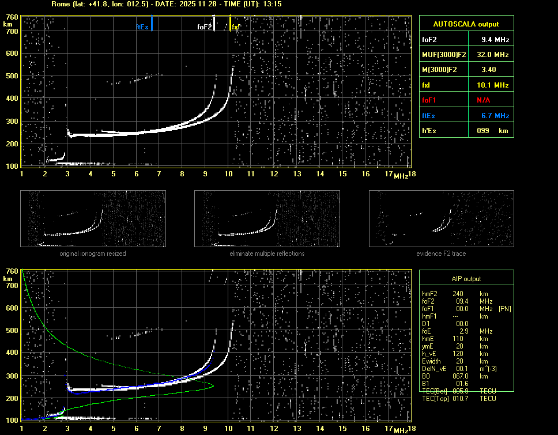Click the AIP output panel header
The height and width of the screenshot is (435, 558).
[466, 279]
